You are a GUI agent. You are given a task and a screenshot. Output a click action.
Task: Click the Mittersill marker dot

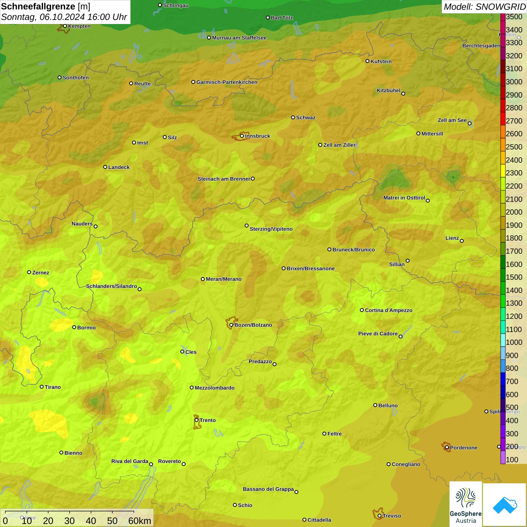tap(418, 133)
